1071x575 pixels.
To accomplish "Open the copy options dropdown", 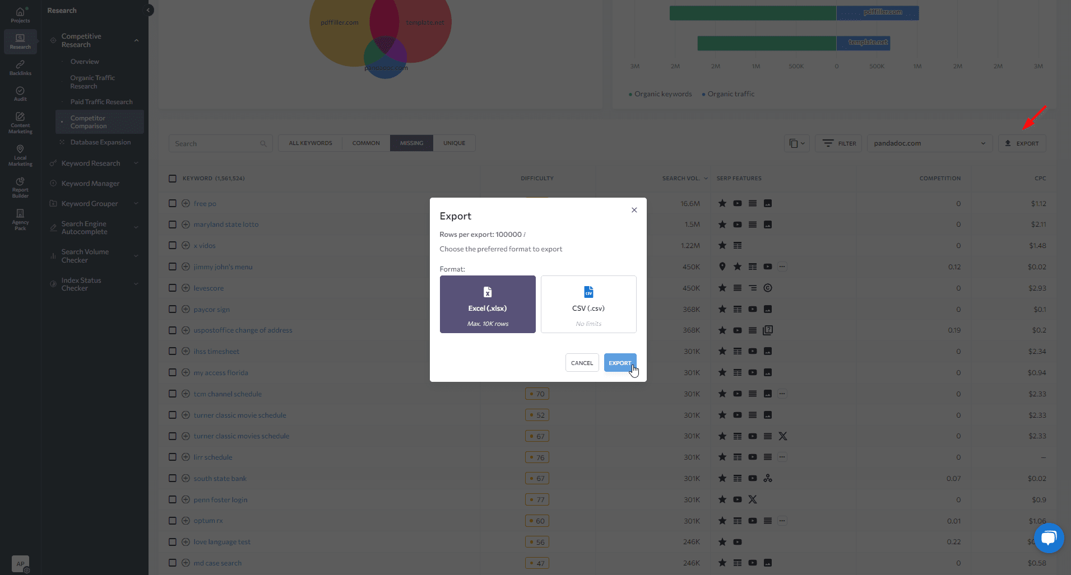I will [796, 143].
